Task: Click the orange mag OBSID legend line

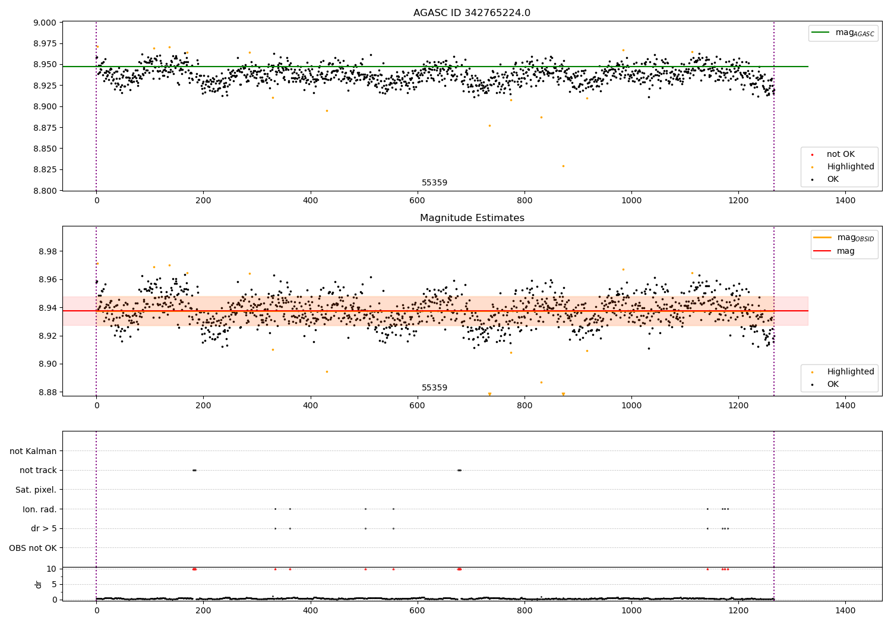Action: click(823, 238)
